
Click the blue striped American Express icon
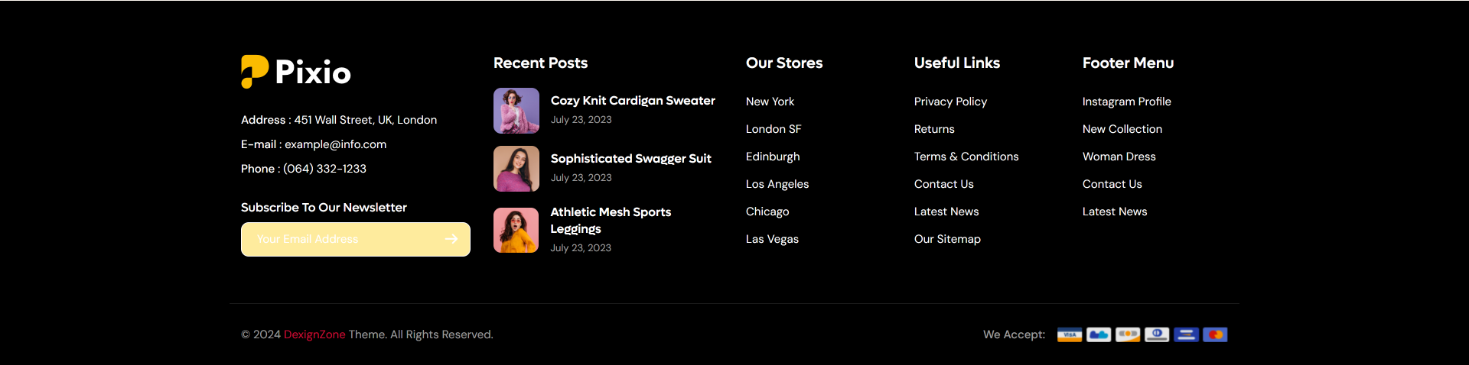tap(1186, 334)
